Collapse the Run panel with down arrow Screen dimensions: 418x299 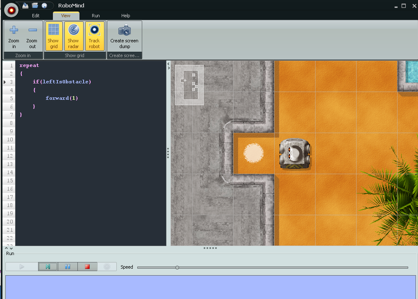(11, 248)
